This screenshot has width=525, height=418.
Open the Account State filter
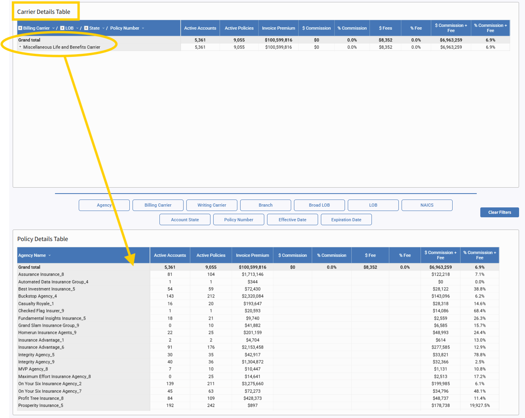click(185, 220)
